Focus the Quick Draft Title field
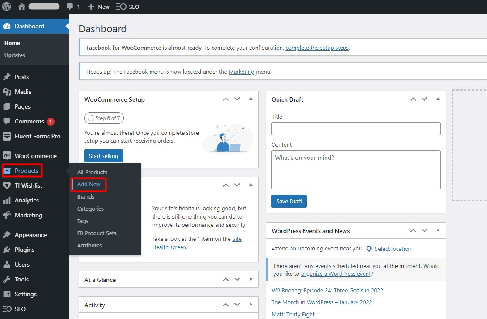Viewport: 487px width, 319px height. click(x=356, y=129)
